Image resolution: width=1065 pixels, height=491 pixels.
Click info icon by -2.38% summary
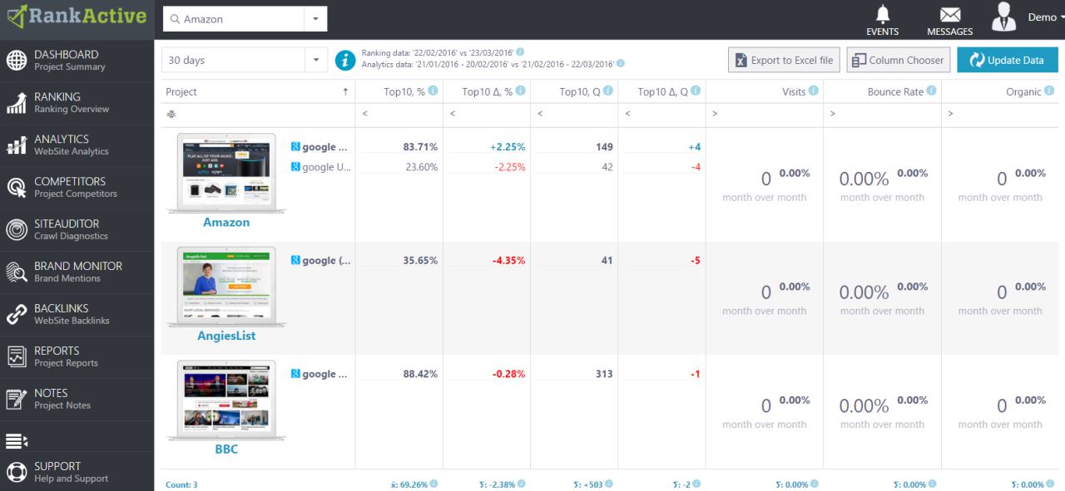coord(522,484)
